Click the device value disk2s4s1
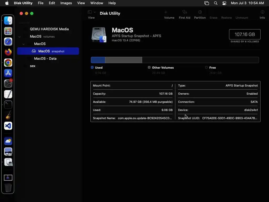Screen dimensions: 269x202 (x=251, y=110)
